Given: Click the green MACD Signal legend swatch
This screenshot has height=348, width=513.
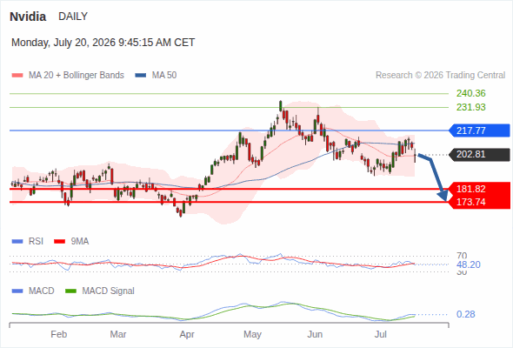Looking at the screenshot, I should point(71,291).
